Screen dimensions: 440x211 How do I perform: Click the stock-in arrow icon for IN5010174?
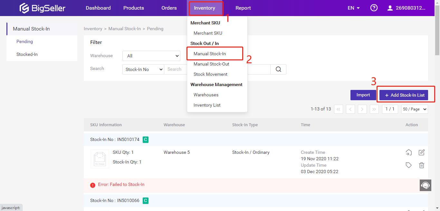point(409,153)
